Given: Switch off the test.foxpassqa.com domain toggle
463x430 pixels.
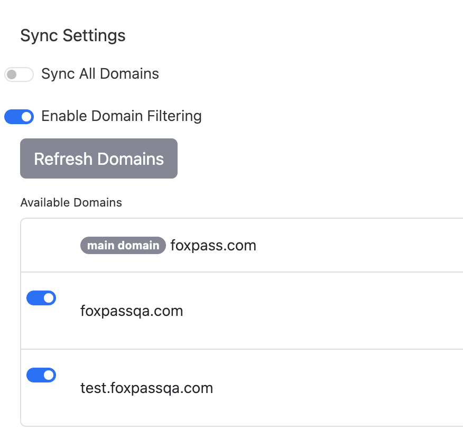Looking at the screenshot, I should [x=41, y=375].
